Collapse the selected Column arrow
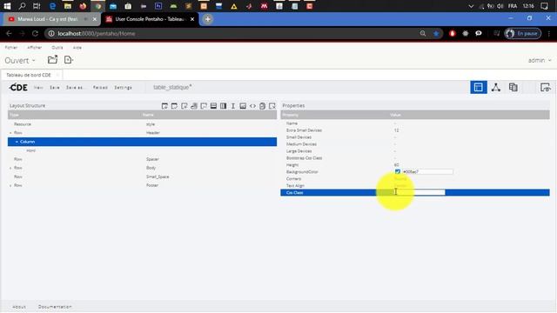The image size is (557, 313). [x=17, y=142]
